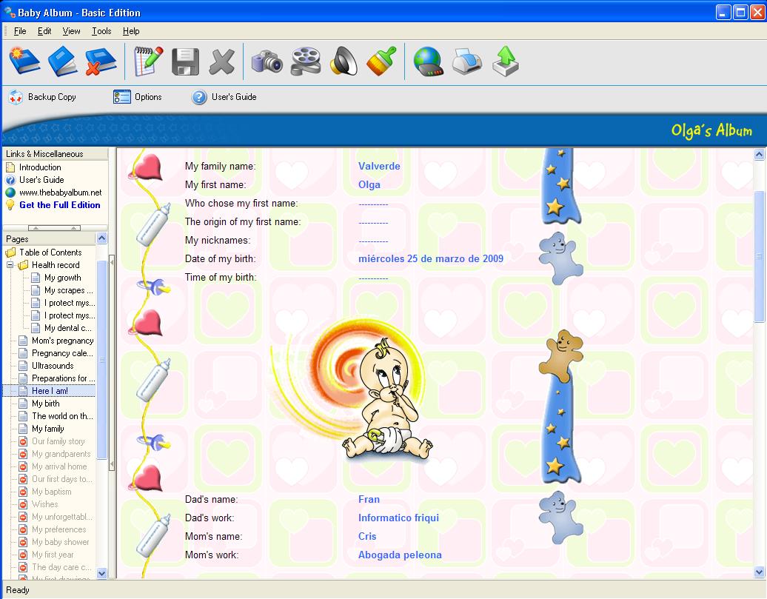Click the Pages tree scroll down arrow
This screenshot has height=599, width=767.
[x=101, y=573]
